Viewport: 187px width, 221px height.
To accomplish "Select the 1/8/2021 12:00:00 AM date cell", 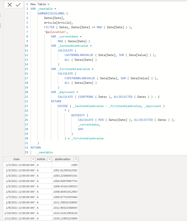I will 19,202.
